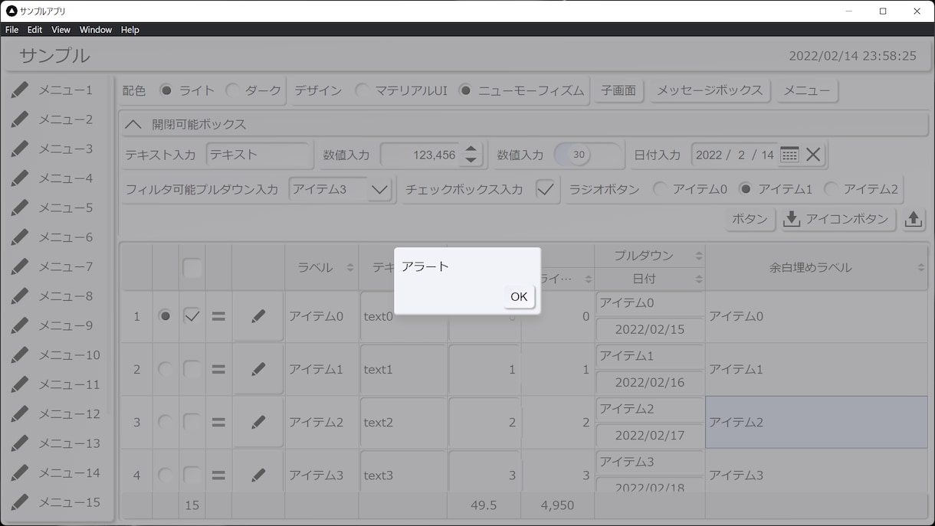This screenshot has height=526, width=935.
Task: Select the ダーク color scheme radio
Action: pos(231,90)
